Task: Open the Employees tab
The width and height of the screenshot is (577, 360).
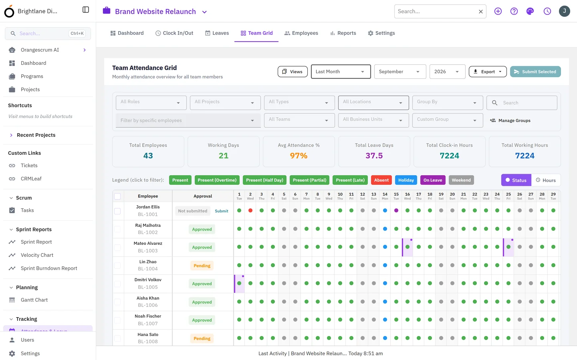Action: (x=301, y=33)
